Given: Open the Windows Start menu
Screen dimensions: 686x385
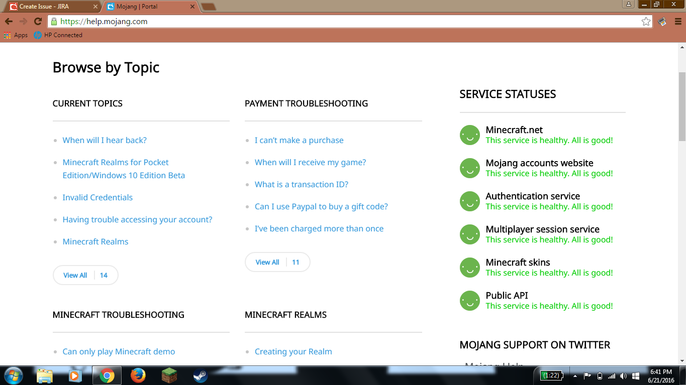Looking at the screenshot, I should pos(13,375).
